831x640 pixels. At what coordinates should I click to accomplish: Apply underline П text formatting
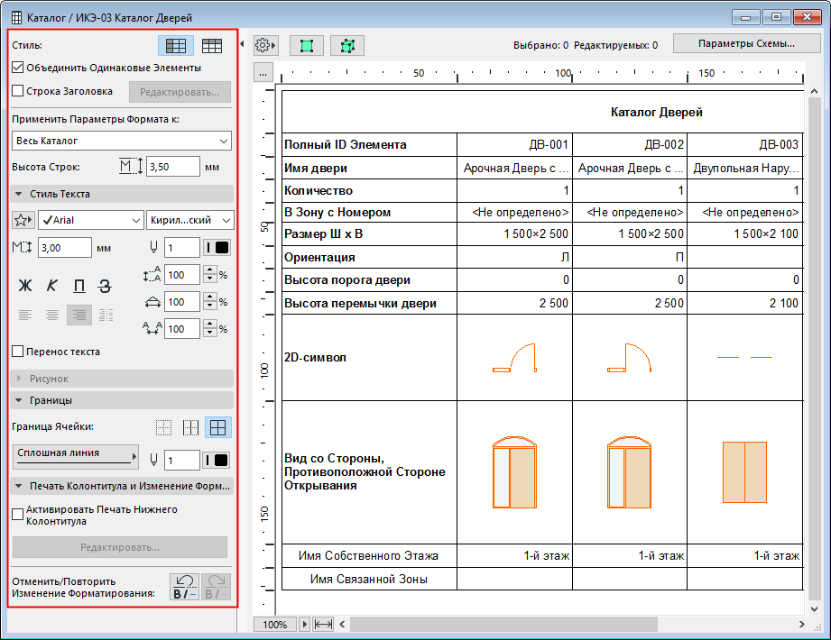tap(78, 286)
